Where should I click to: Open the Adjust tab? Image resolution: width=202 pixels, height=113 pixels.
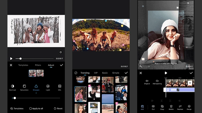coord(51,65)
